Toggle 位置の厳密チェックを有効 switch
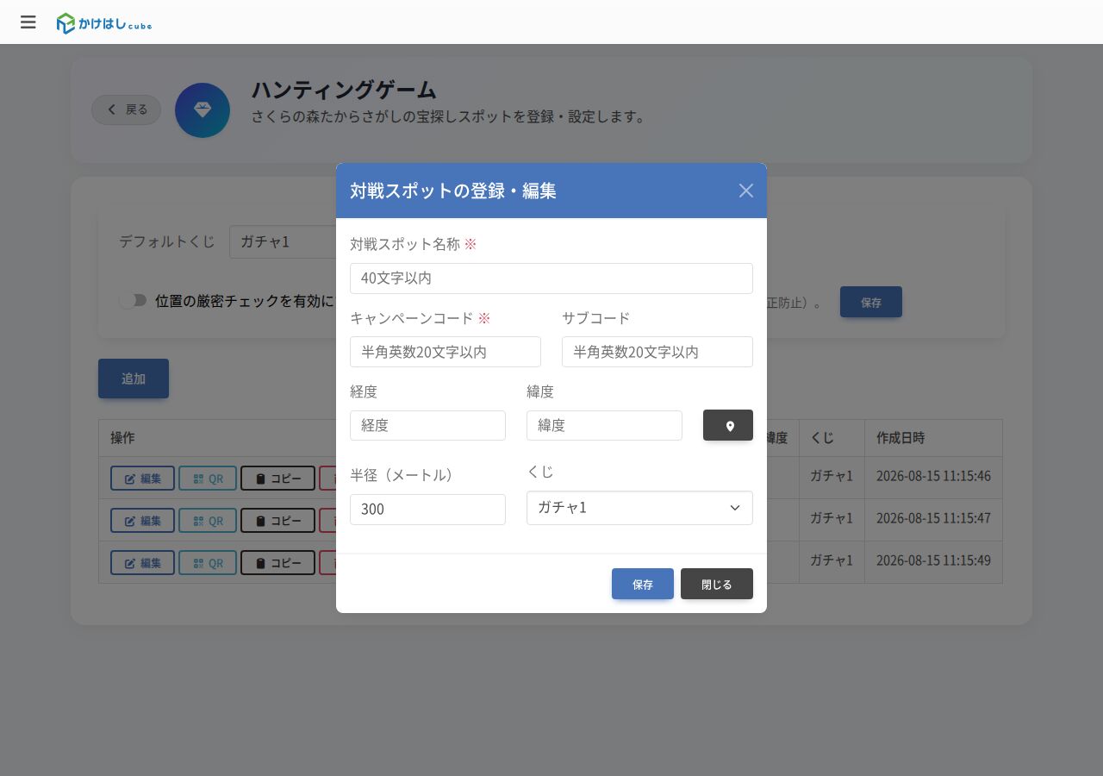 pyautogui.click(x=133, y=301)
